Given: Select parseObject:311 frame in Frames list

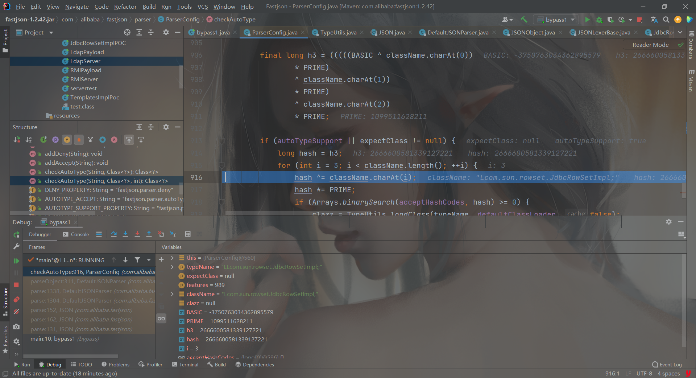Looking at the screenshot, I should tap(89, 282).
